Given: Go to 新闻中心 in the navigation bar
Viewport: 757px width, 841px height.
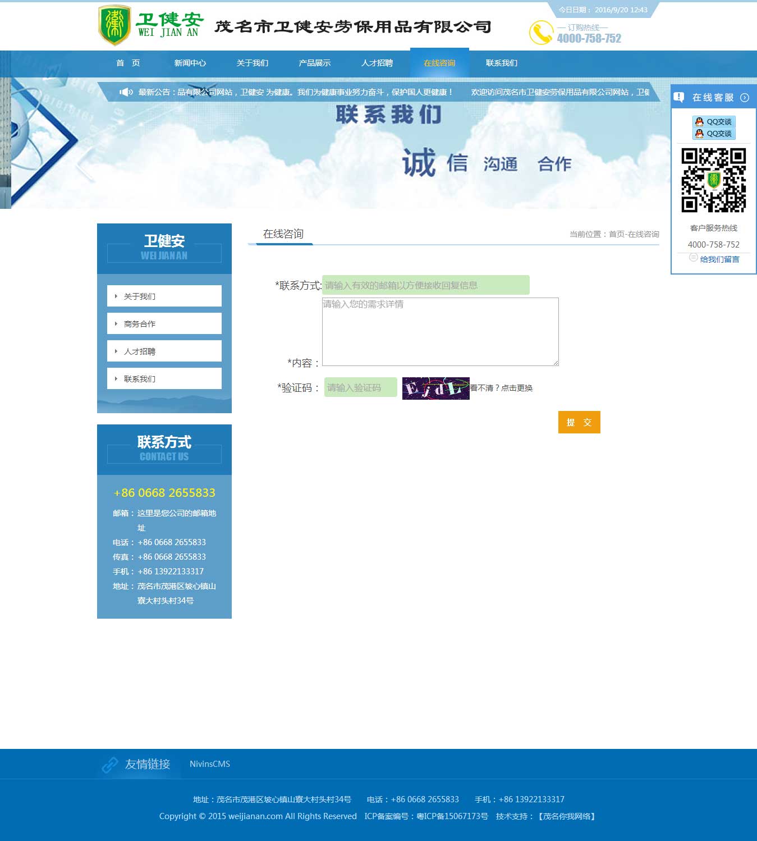Looking at the screenshot, I should tap(190, 63).
